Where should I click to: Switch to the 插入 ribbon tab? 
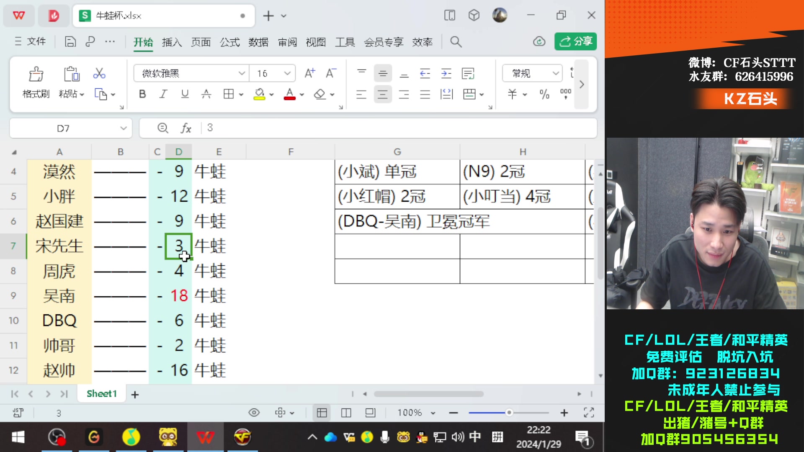click(172, 42)
